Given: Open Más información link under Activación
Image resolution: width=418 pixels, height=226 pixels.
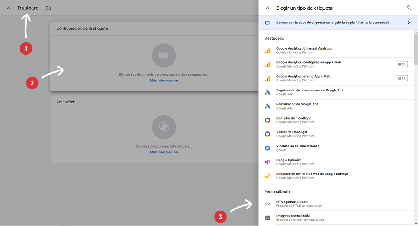Looking at the screenshot, I should pyautogui.click(x=164, y=152).
